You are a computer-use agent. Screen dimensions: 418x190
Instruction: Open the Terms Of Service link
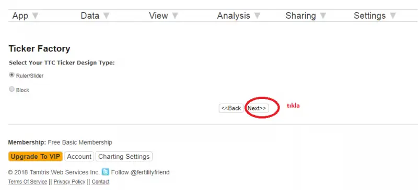tap(28, 182)
